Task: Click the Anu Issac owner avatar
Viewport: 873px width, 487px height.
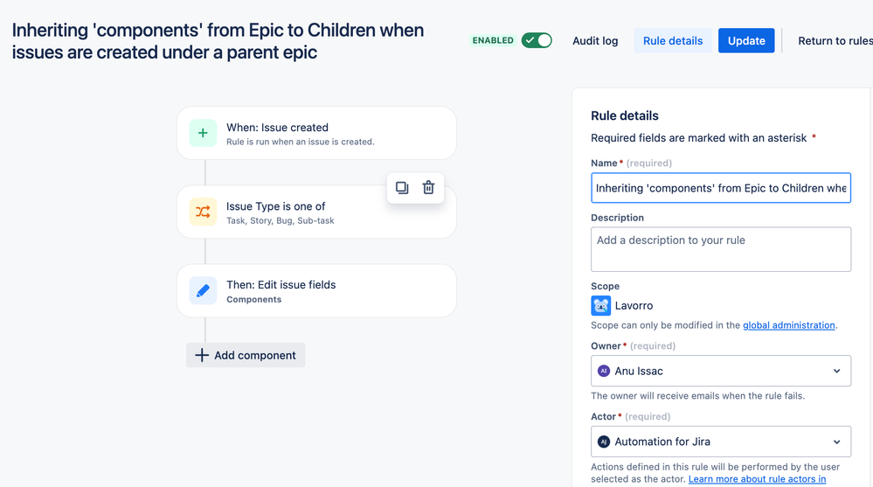Action: (604, 371)
